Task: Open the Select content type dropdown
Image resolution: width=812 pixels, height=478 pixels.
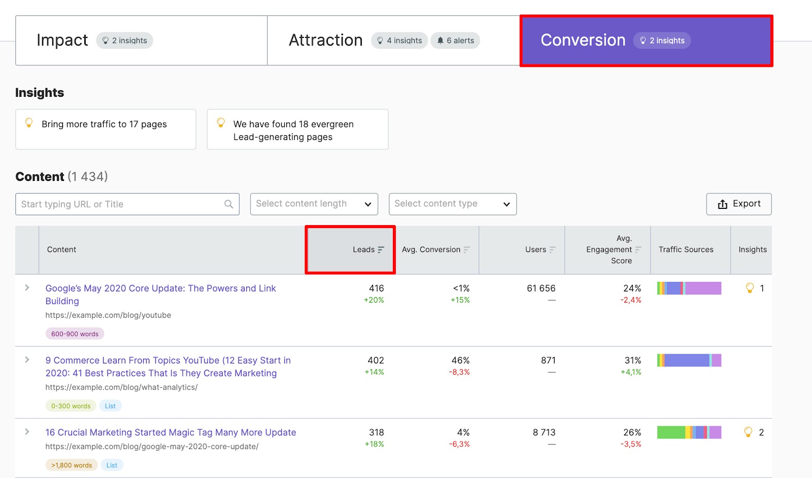Action: point(452,204)
